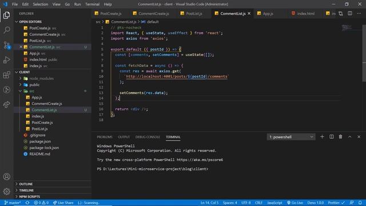Close the CommentList.js editor tab

click(249, 14)
